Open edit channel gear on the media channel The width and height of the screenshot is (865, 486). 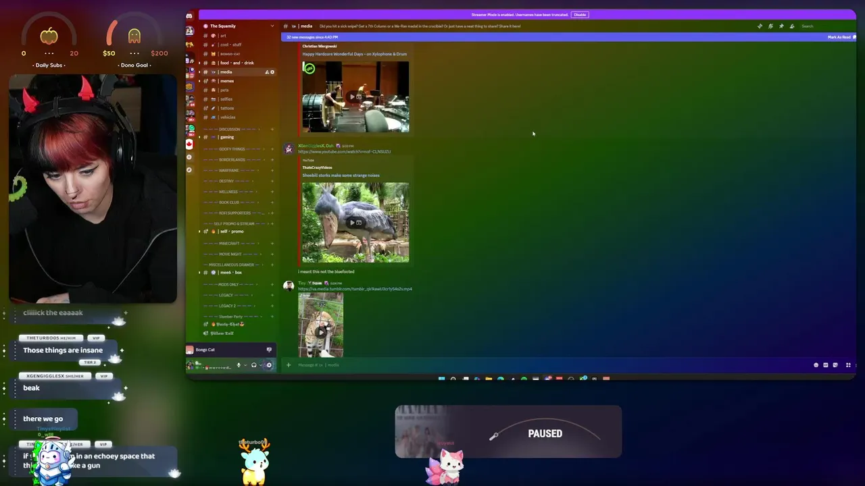pos(272,72)
